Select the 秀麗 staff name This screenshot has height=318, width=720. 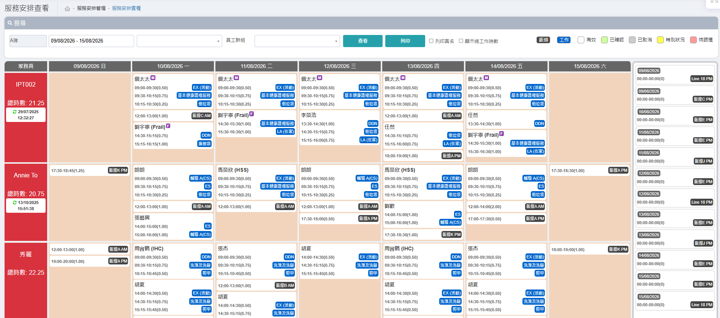tap(26, 254)
